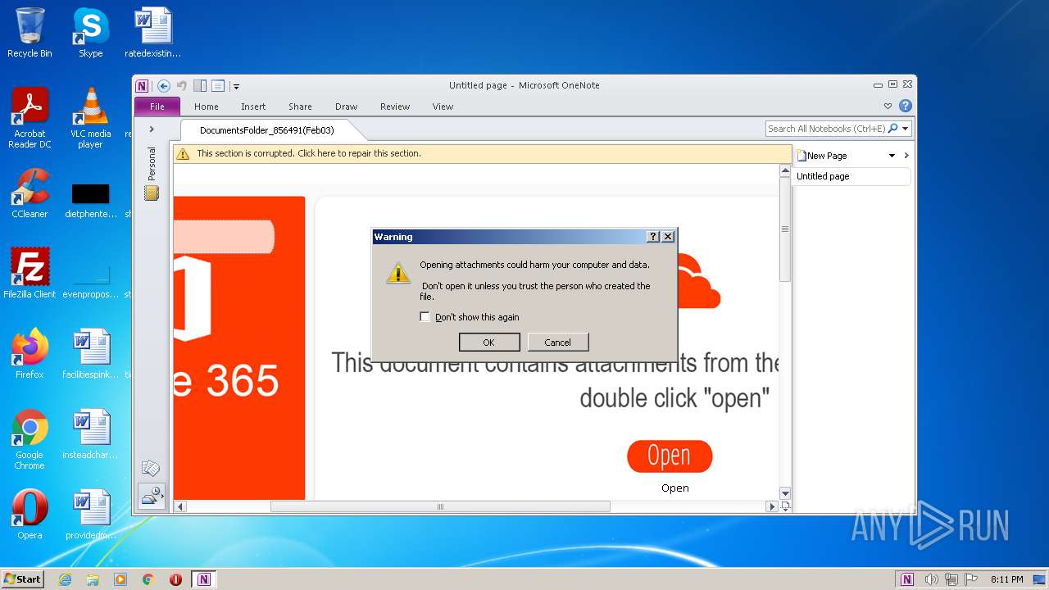This screenshot has width=1049, height=590.
Task: Click the Warning dialog help question button
Action: click(x=653, y=237)
